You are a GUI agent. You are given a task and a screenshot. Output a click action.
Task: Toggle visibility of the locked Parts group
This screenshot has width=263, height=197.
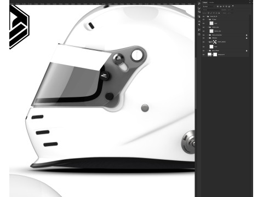[x=203, y=35]
